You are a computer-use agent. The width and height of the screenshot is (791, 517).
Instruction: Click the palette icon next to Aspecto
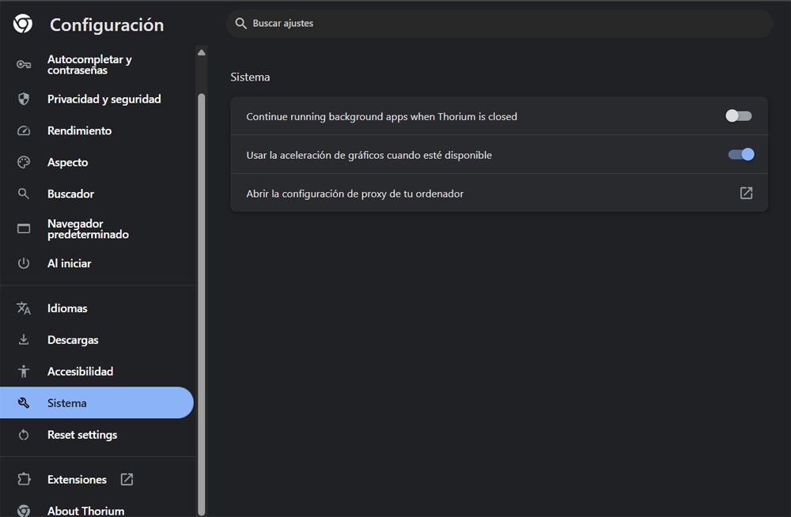tap(24, 162)
